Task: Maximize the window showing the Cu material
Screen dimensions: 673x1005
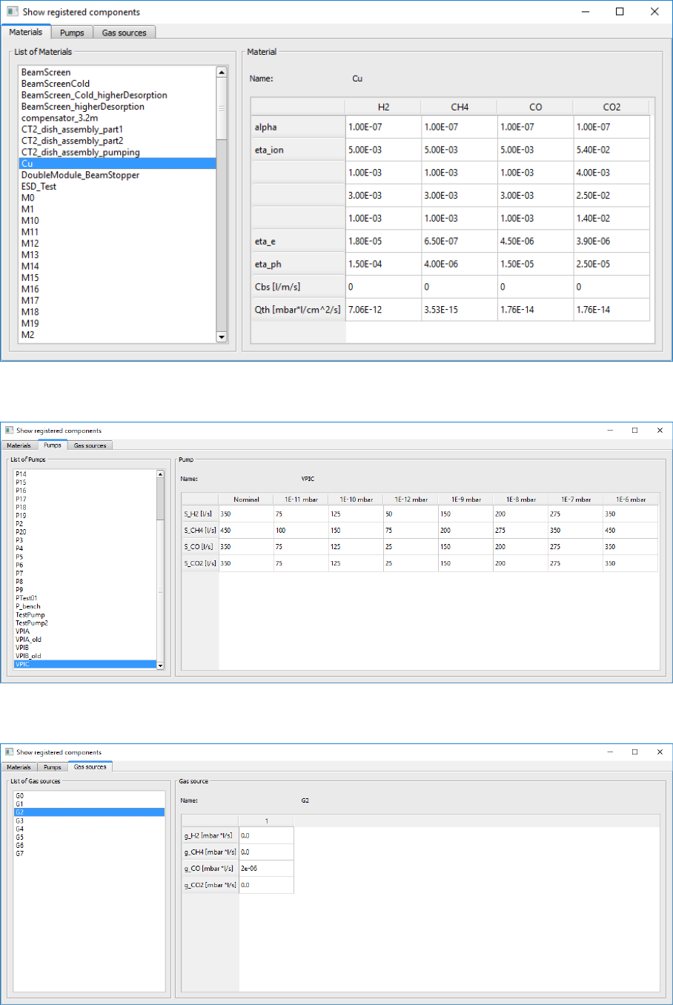Action: [620, 12]
